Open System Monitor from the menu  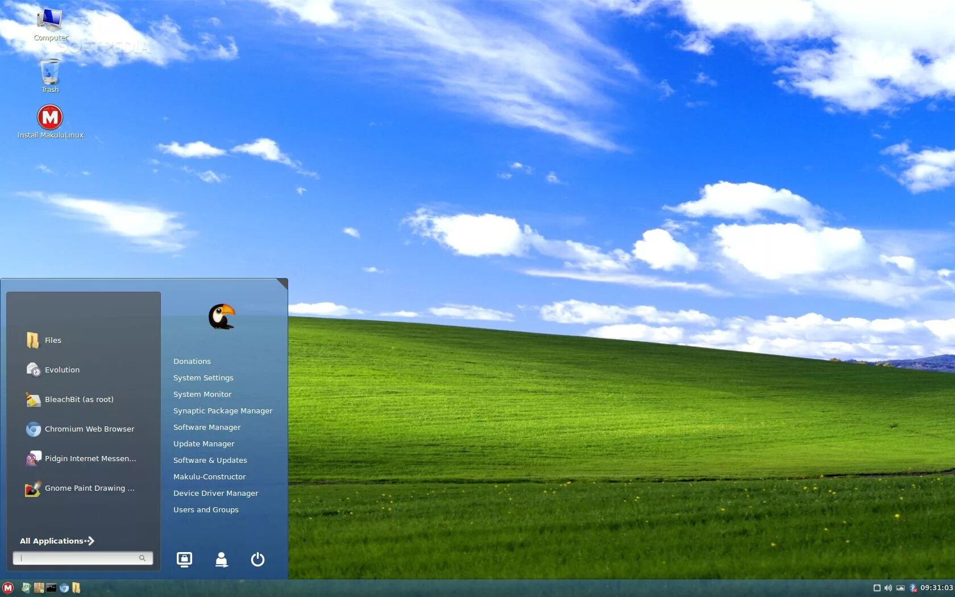click(202, 395)
